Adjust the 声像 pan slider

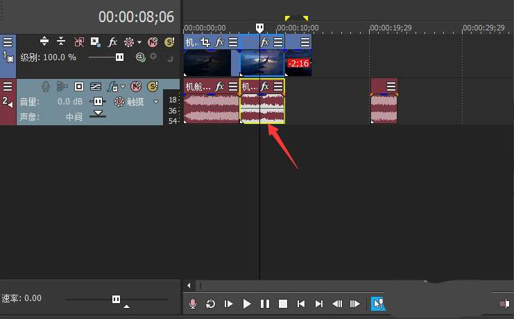(x=98, y=113)
